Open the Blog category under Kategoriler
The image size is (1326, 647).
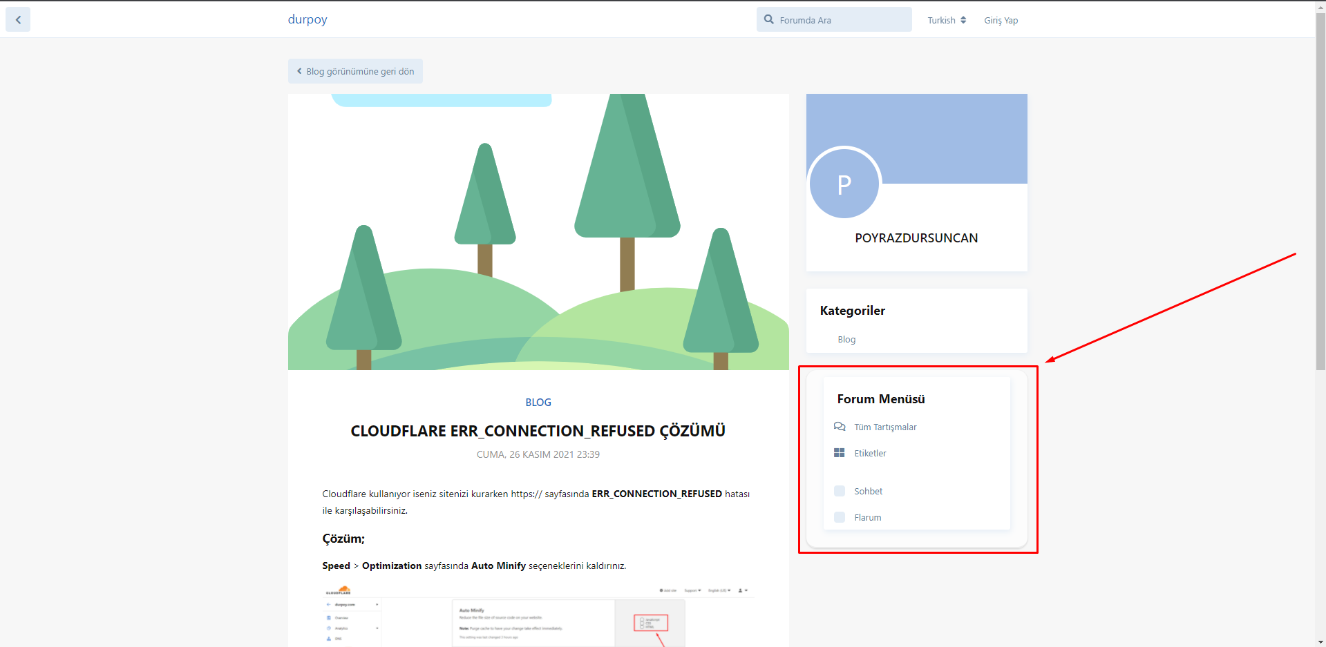click(x=846, y=340)
